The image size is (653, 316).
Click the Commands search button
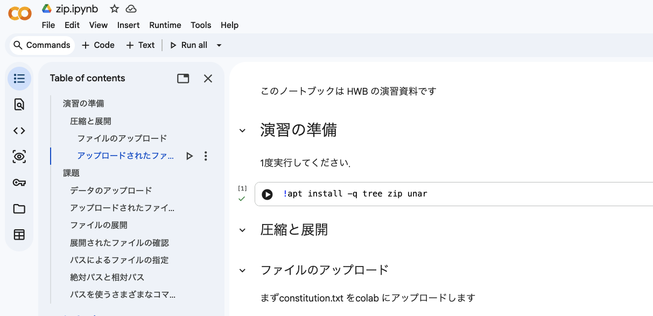pyautogui.click(x=42, y=45)
